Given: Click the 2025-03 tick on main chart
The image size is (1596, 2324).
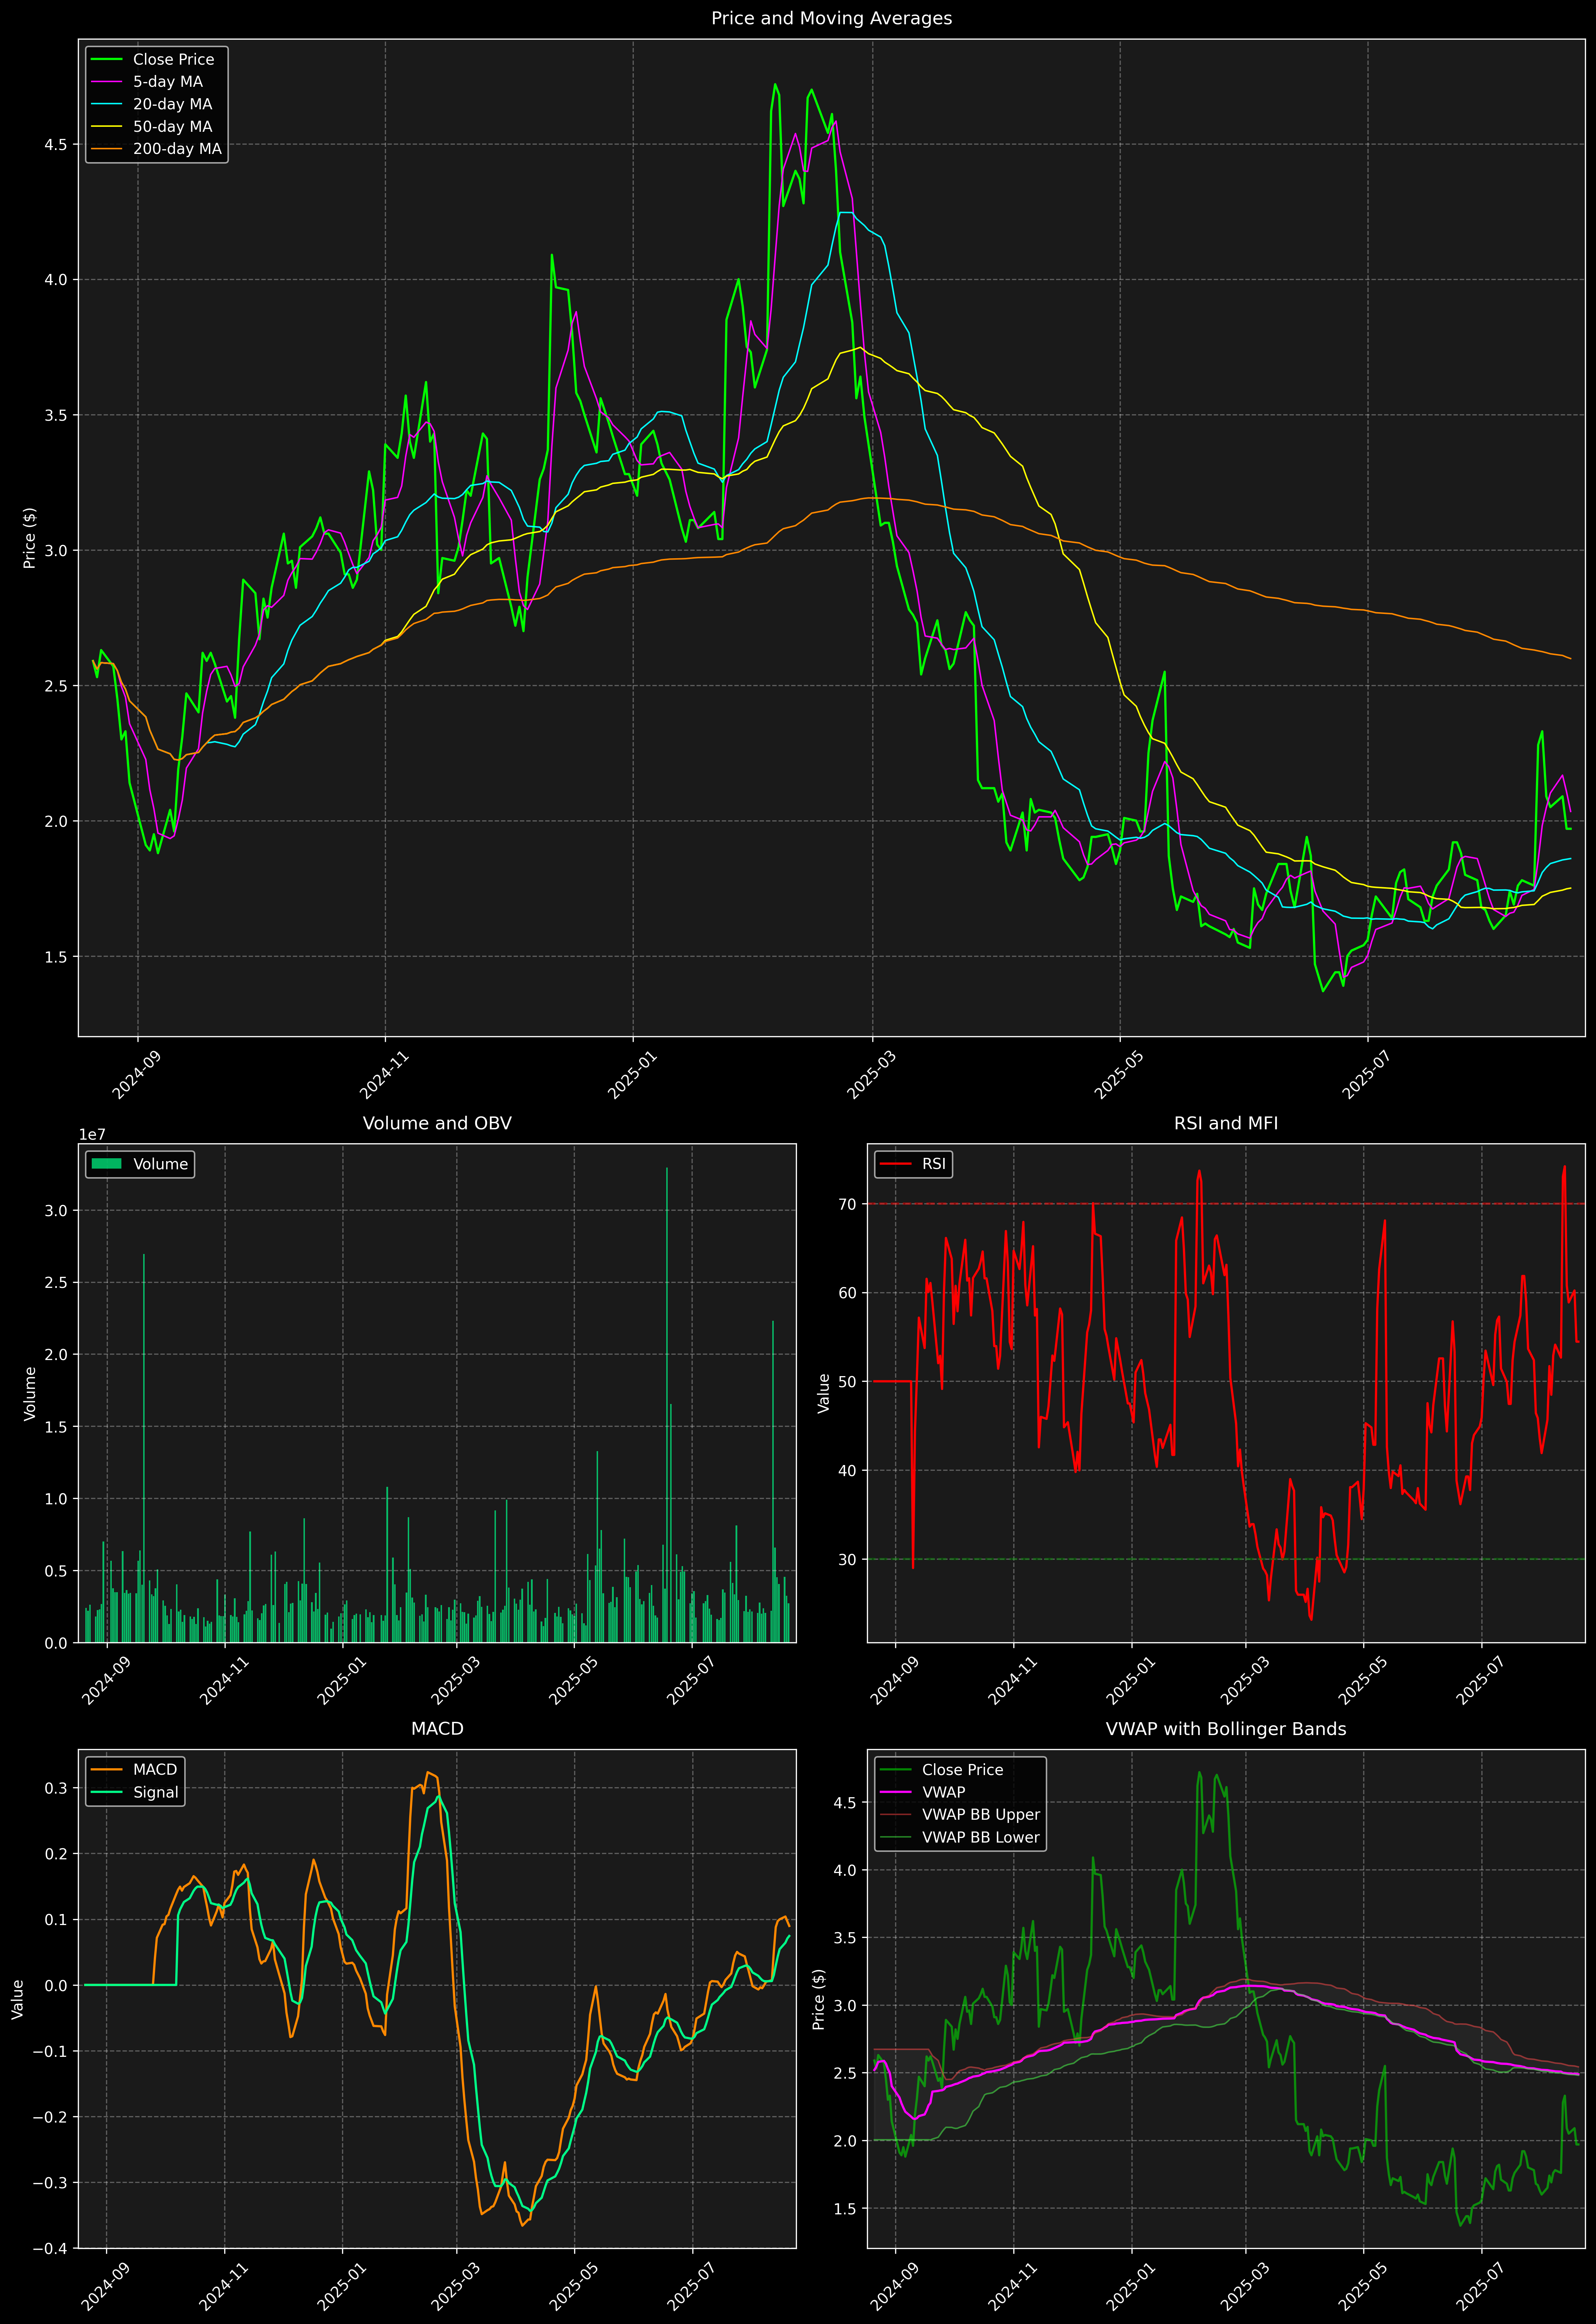Looking at the screenshot, I should point(870,1075).
